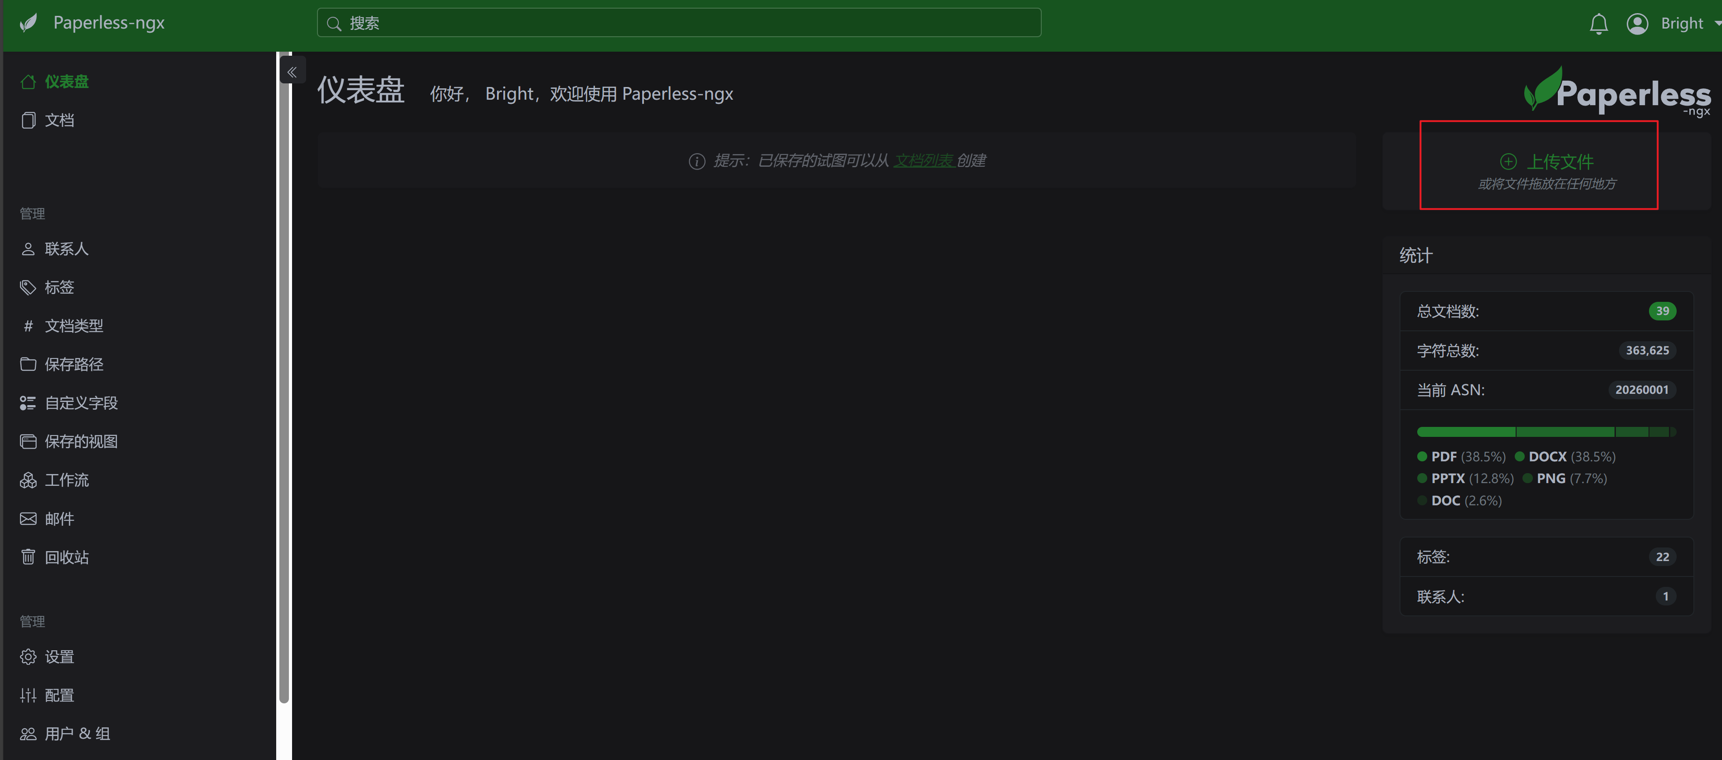Click the PDF segment of the file-type bar
Viewport: 1722px width, 760px height.
[x=1466, y=432]
